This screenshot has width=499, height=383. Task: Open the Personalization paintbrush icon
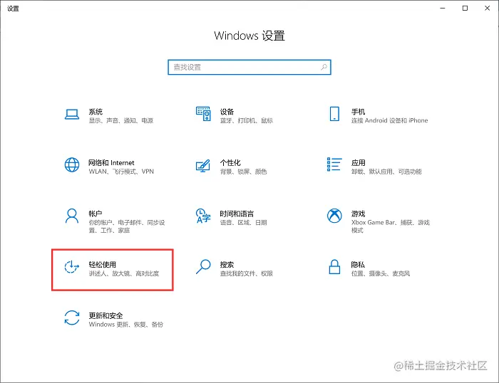coord(203,166)
